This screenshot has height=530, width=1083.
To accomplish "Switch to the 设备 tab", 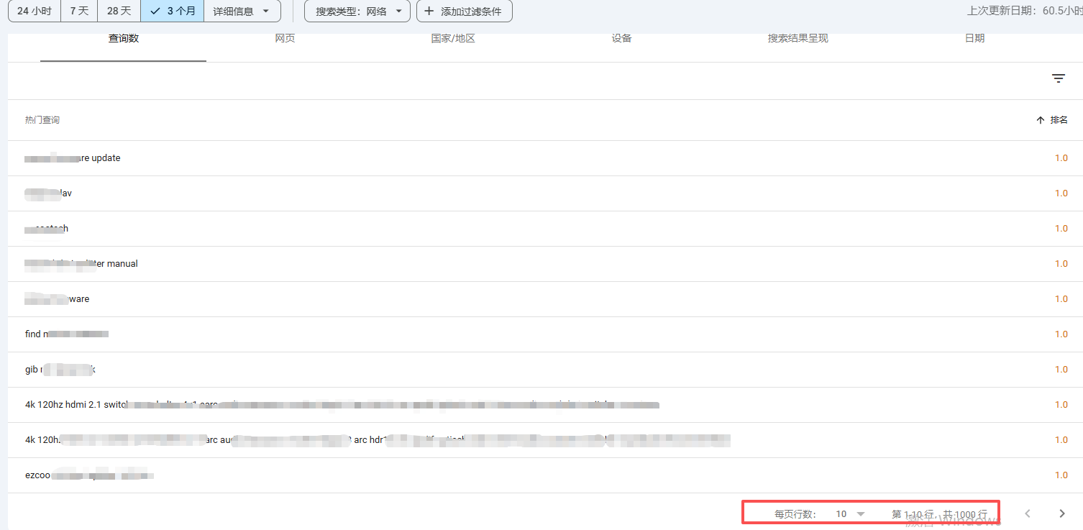I will (x=621, y=38).
